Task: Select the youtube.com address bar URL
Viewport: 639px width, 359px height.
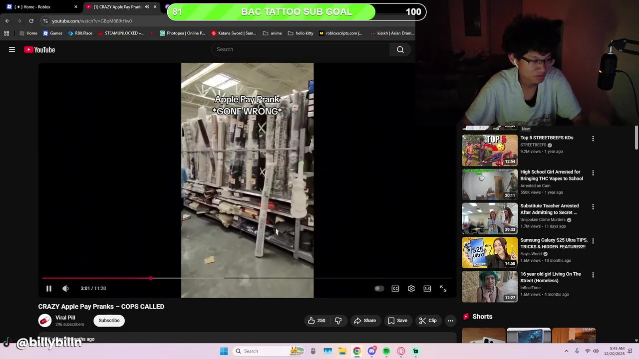Action: [92, 21]
